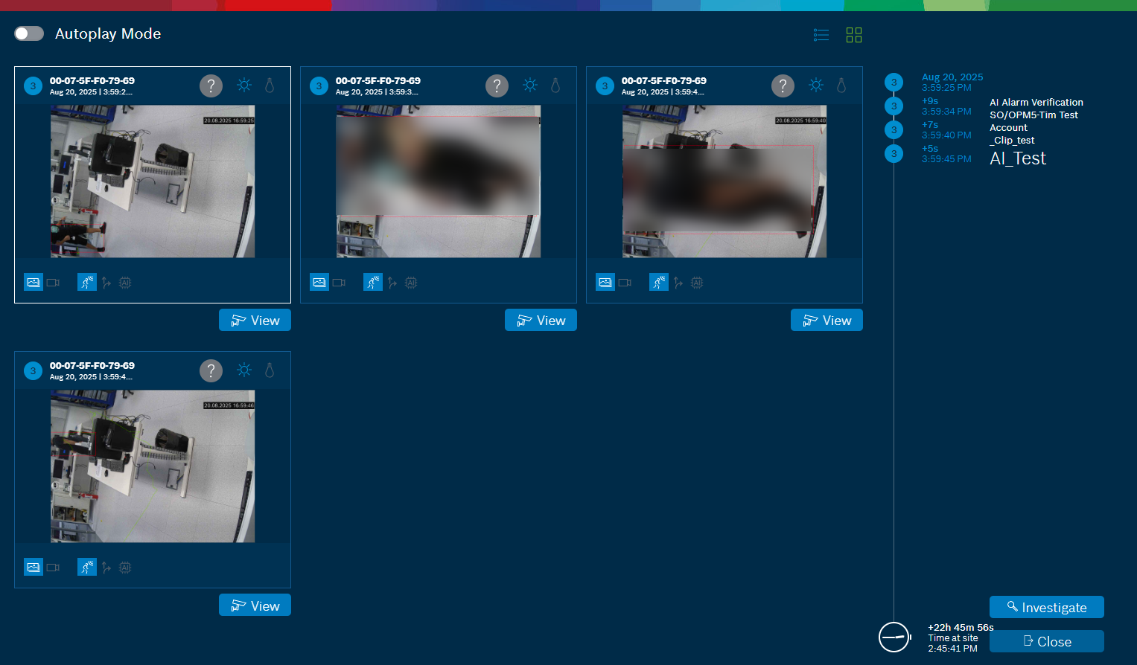Click the AI chip icon on first alarm card
This screenshot has height=665, width=1137.
pos(125,283)
